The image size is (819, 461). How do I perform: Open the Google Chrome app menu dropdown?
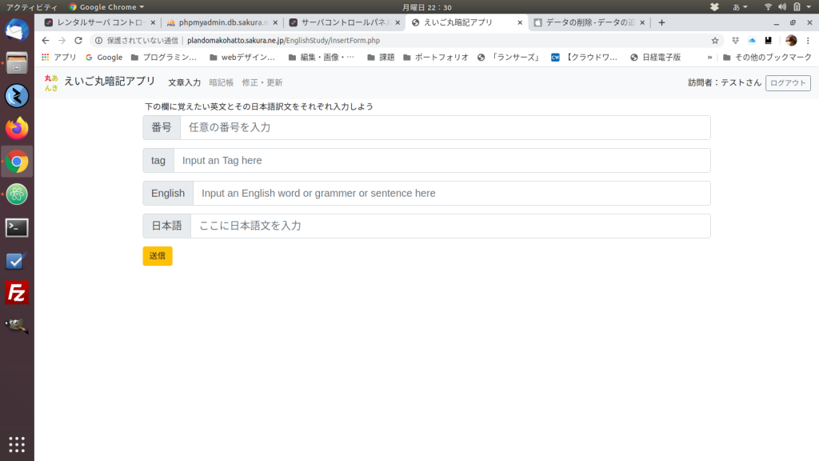pyautogui.click(x=106, y=7)
